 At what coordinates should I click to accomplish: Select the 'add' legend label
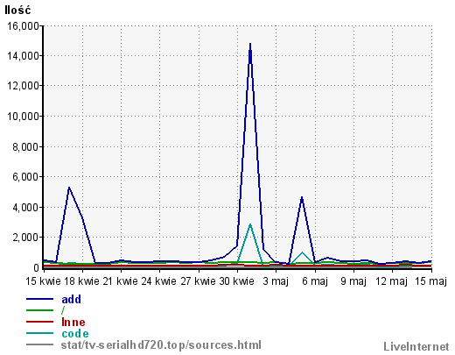tap(71, 299)
